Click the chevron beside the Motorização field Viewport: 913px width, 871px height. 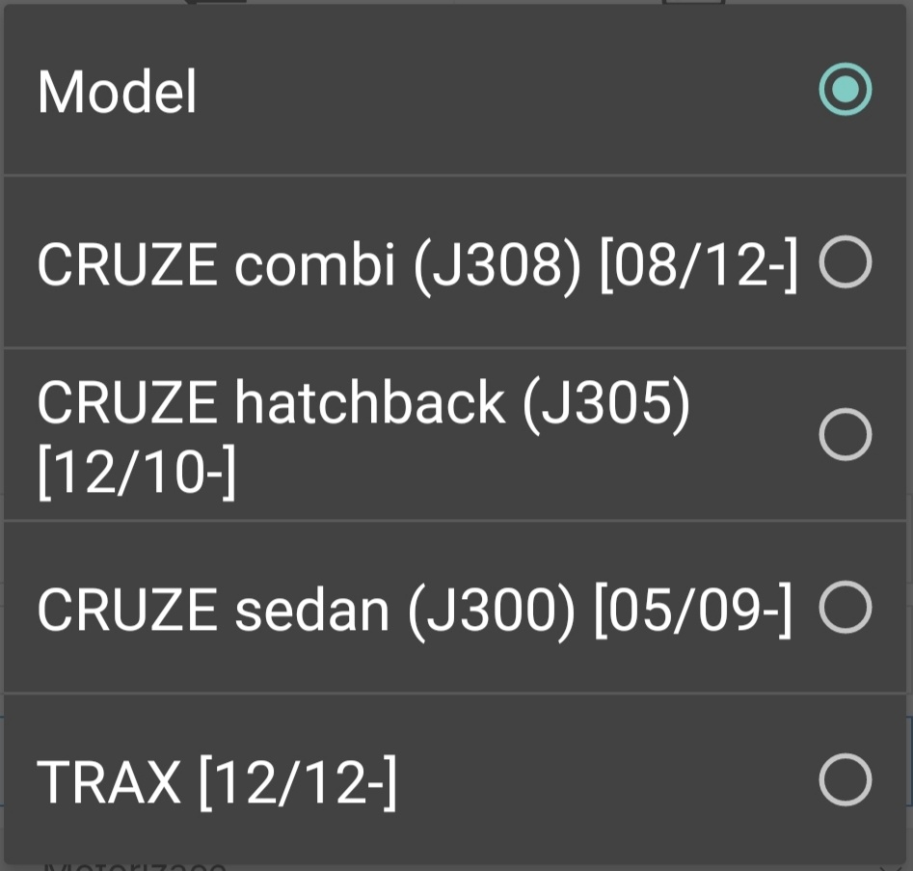coord(892,865)
